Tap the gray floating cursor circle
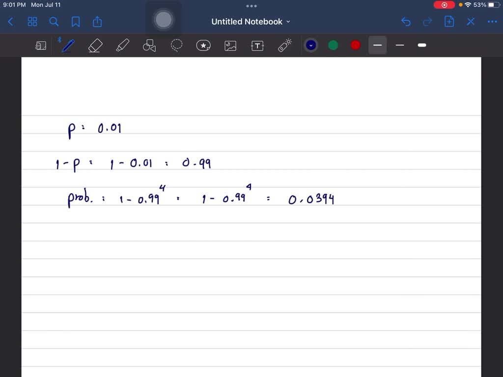 coord(164,20)
